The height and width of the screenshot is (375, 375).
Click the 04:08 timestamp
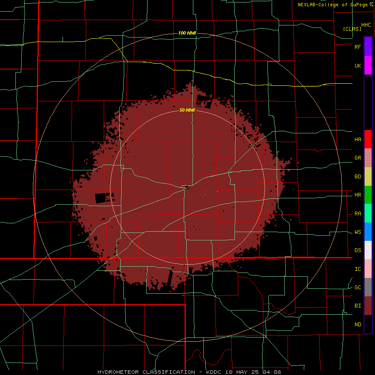(x=272, y=372)
